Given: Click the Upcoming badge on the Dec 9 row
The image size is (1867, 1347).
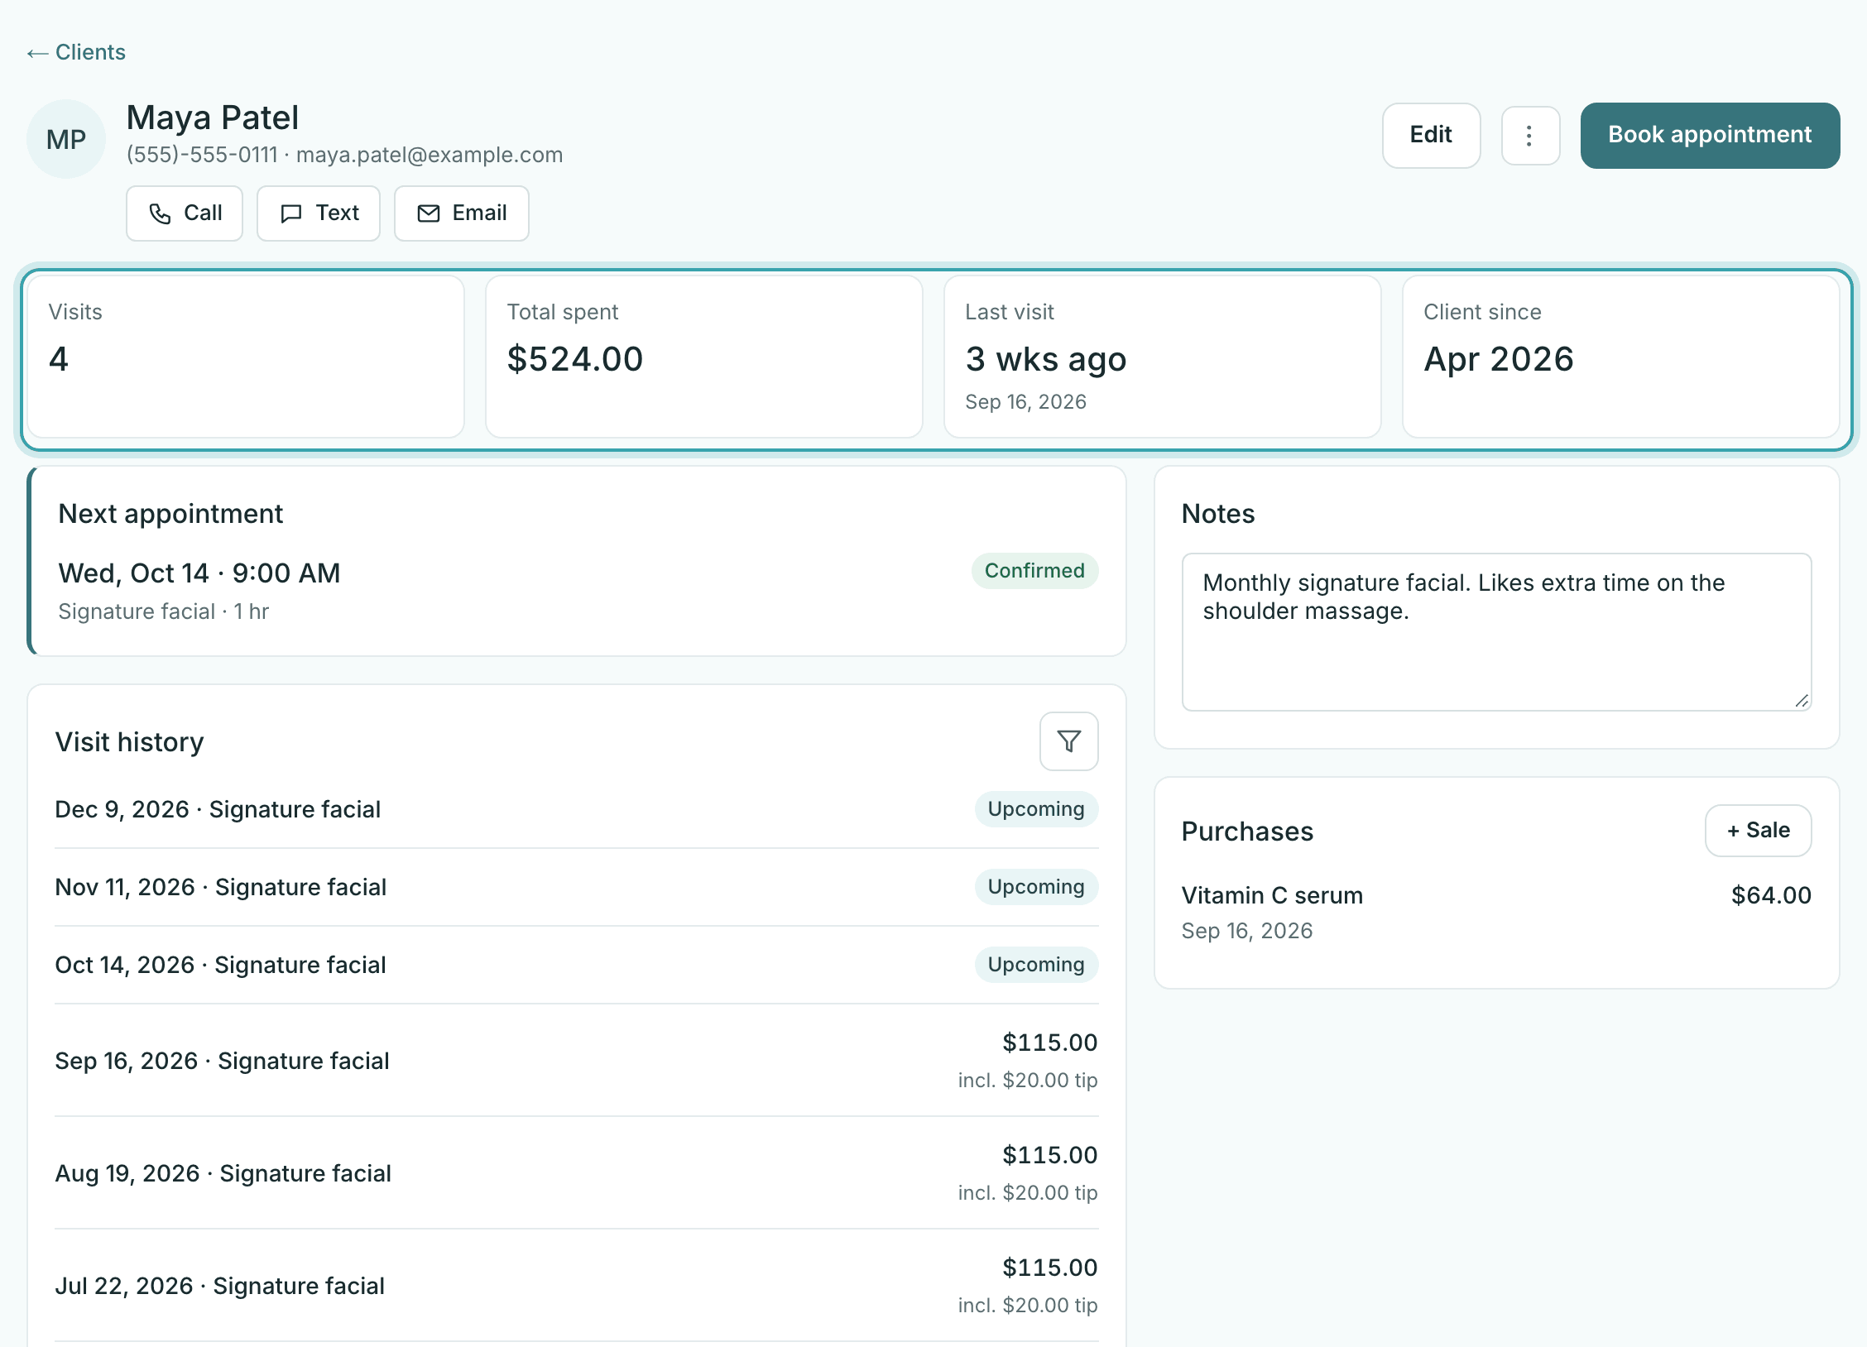Looking at the screenshot, I should coord(1036,809).
